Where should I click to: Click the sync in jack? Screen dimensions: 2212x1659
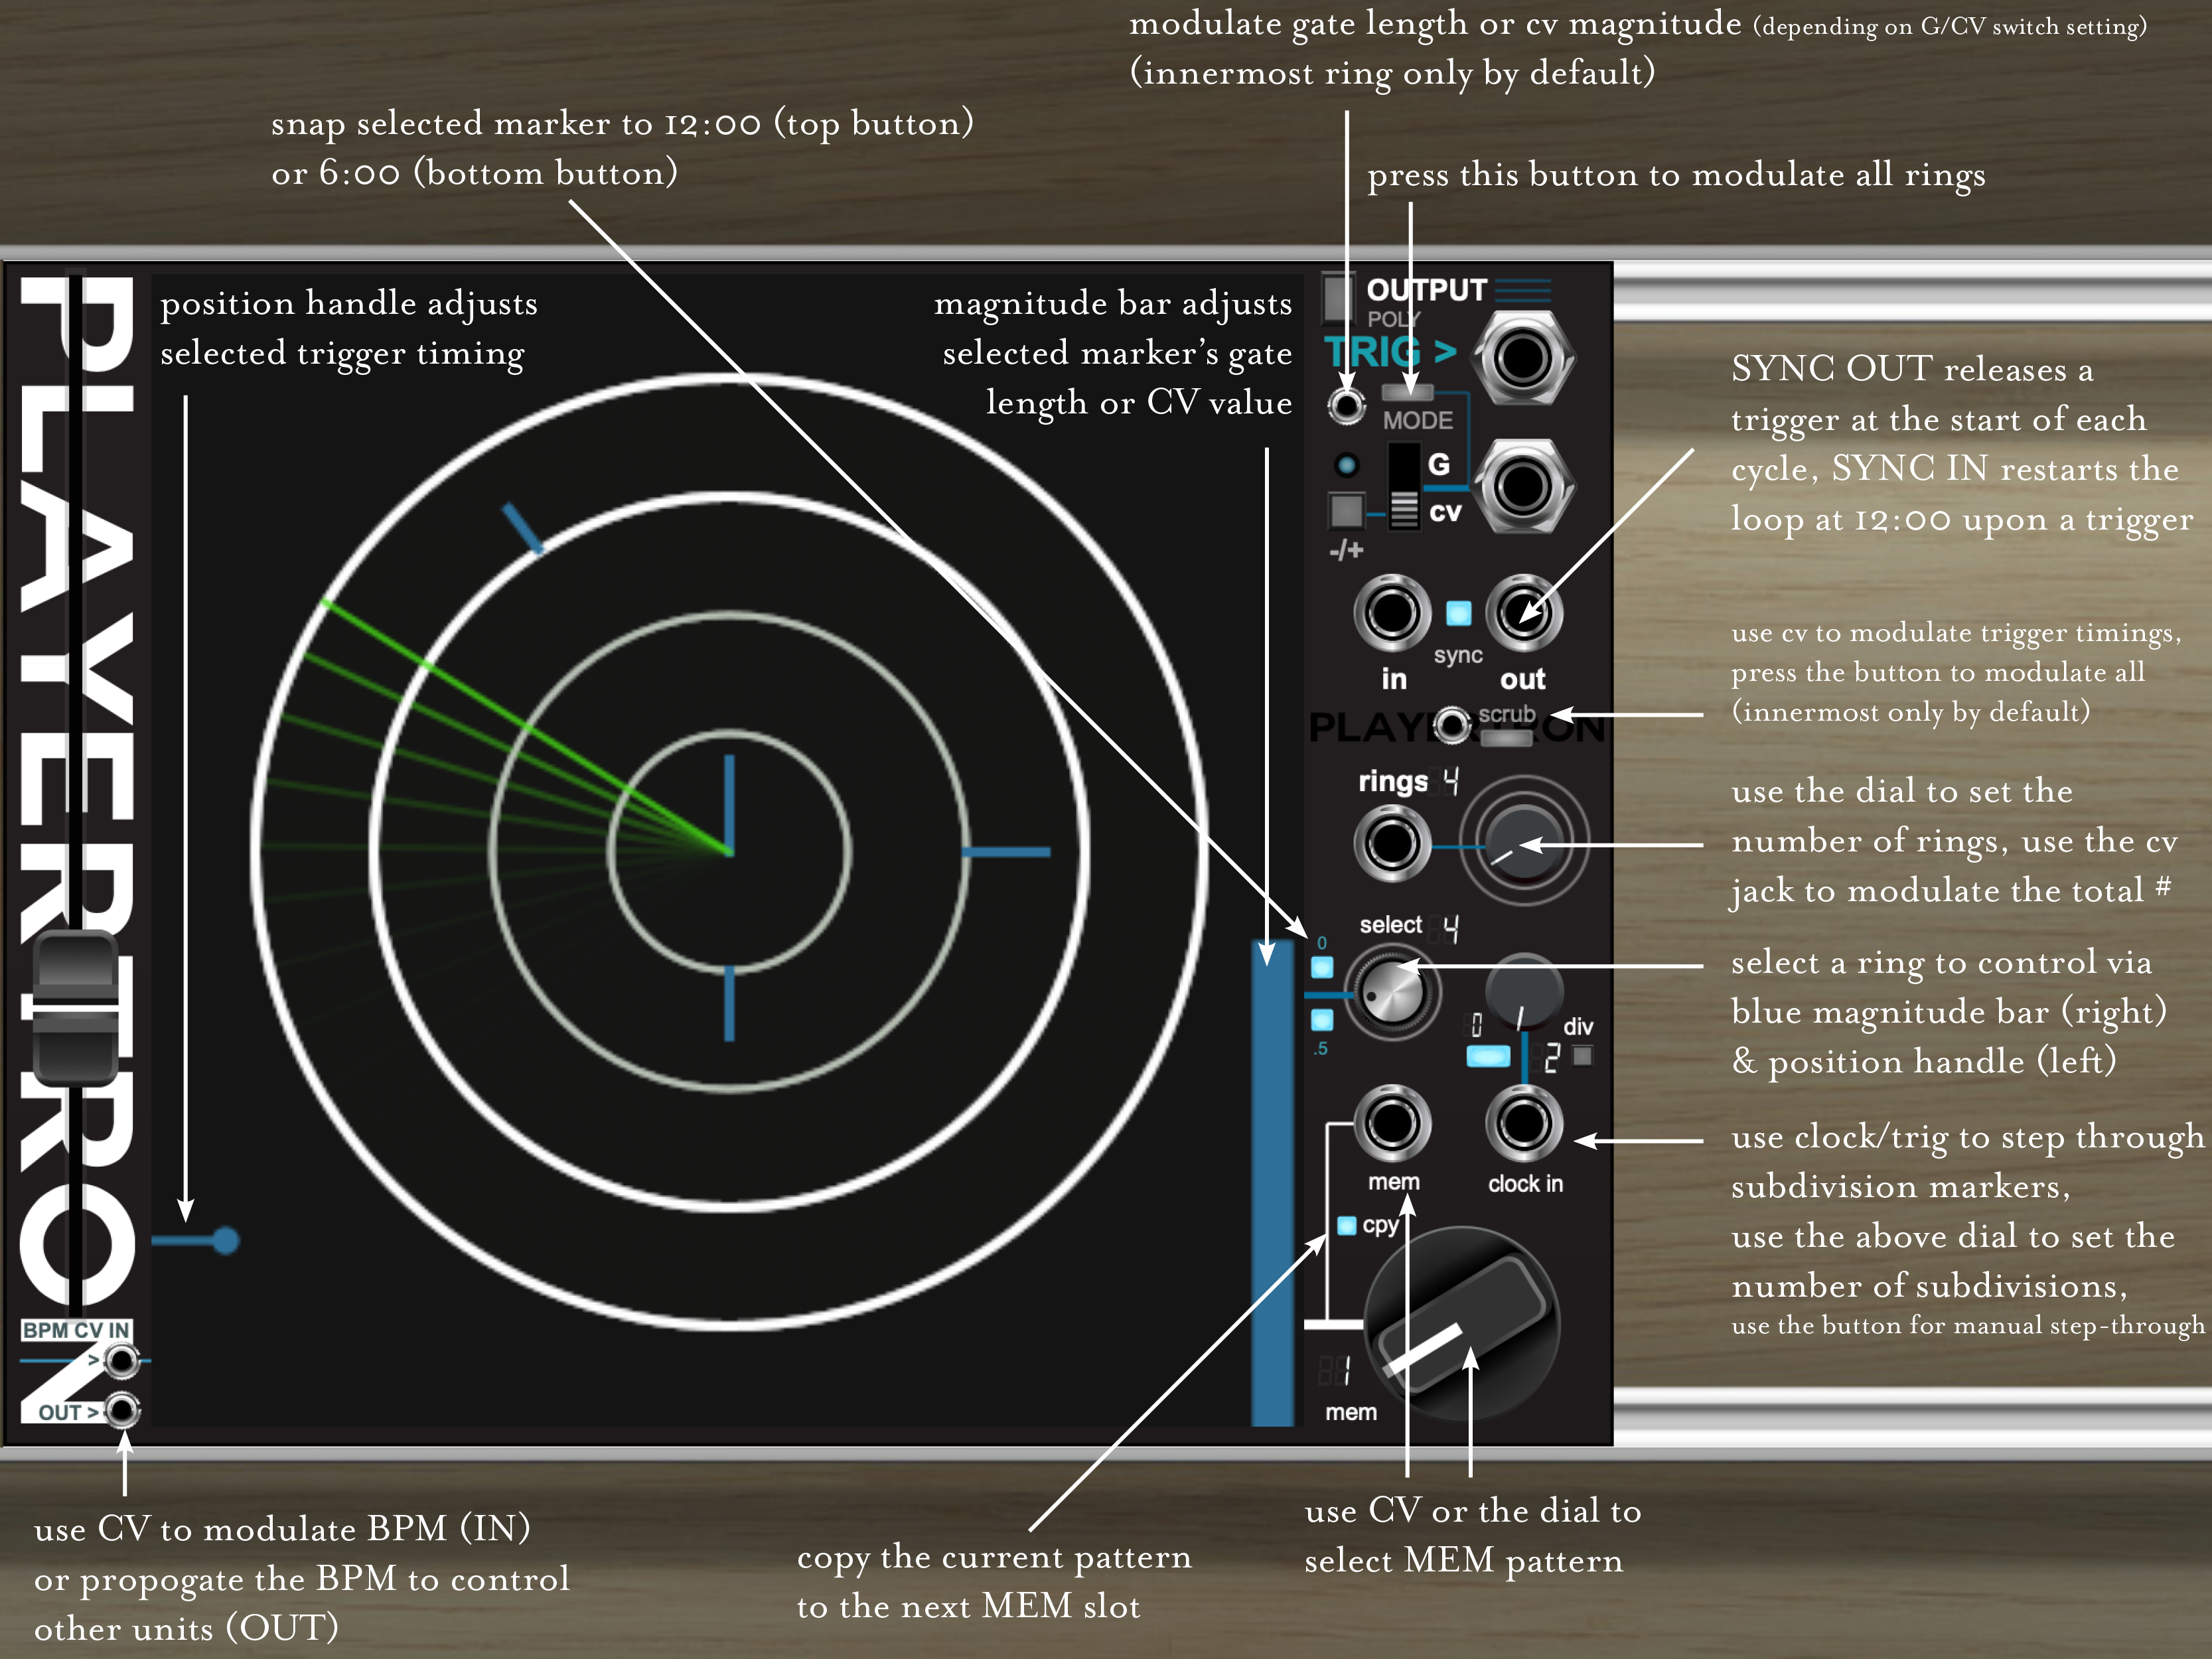(1392, 613)
